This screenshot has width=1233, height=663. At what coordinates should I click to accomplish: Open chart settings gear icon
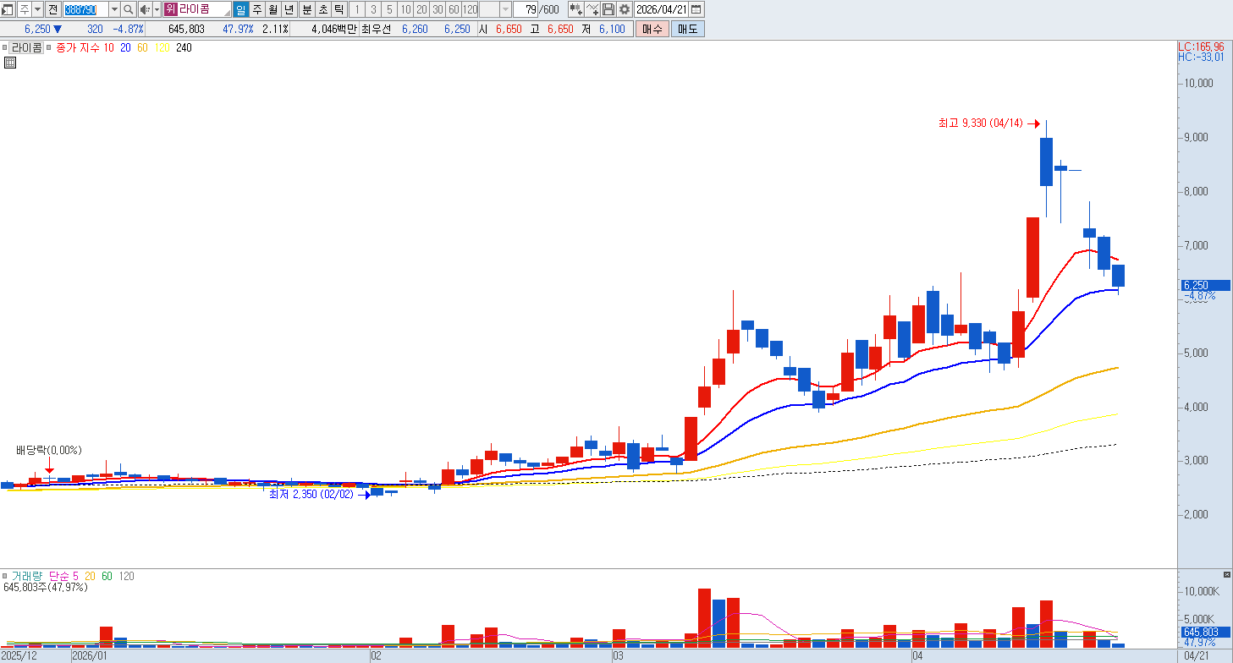point(625,9)
